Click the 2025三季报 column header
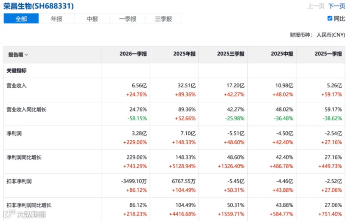 tap(231, 54)
